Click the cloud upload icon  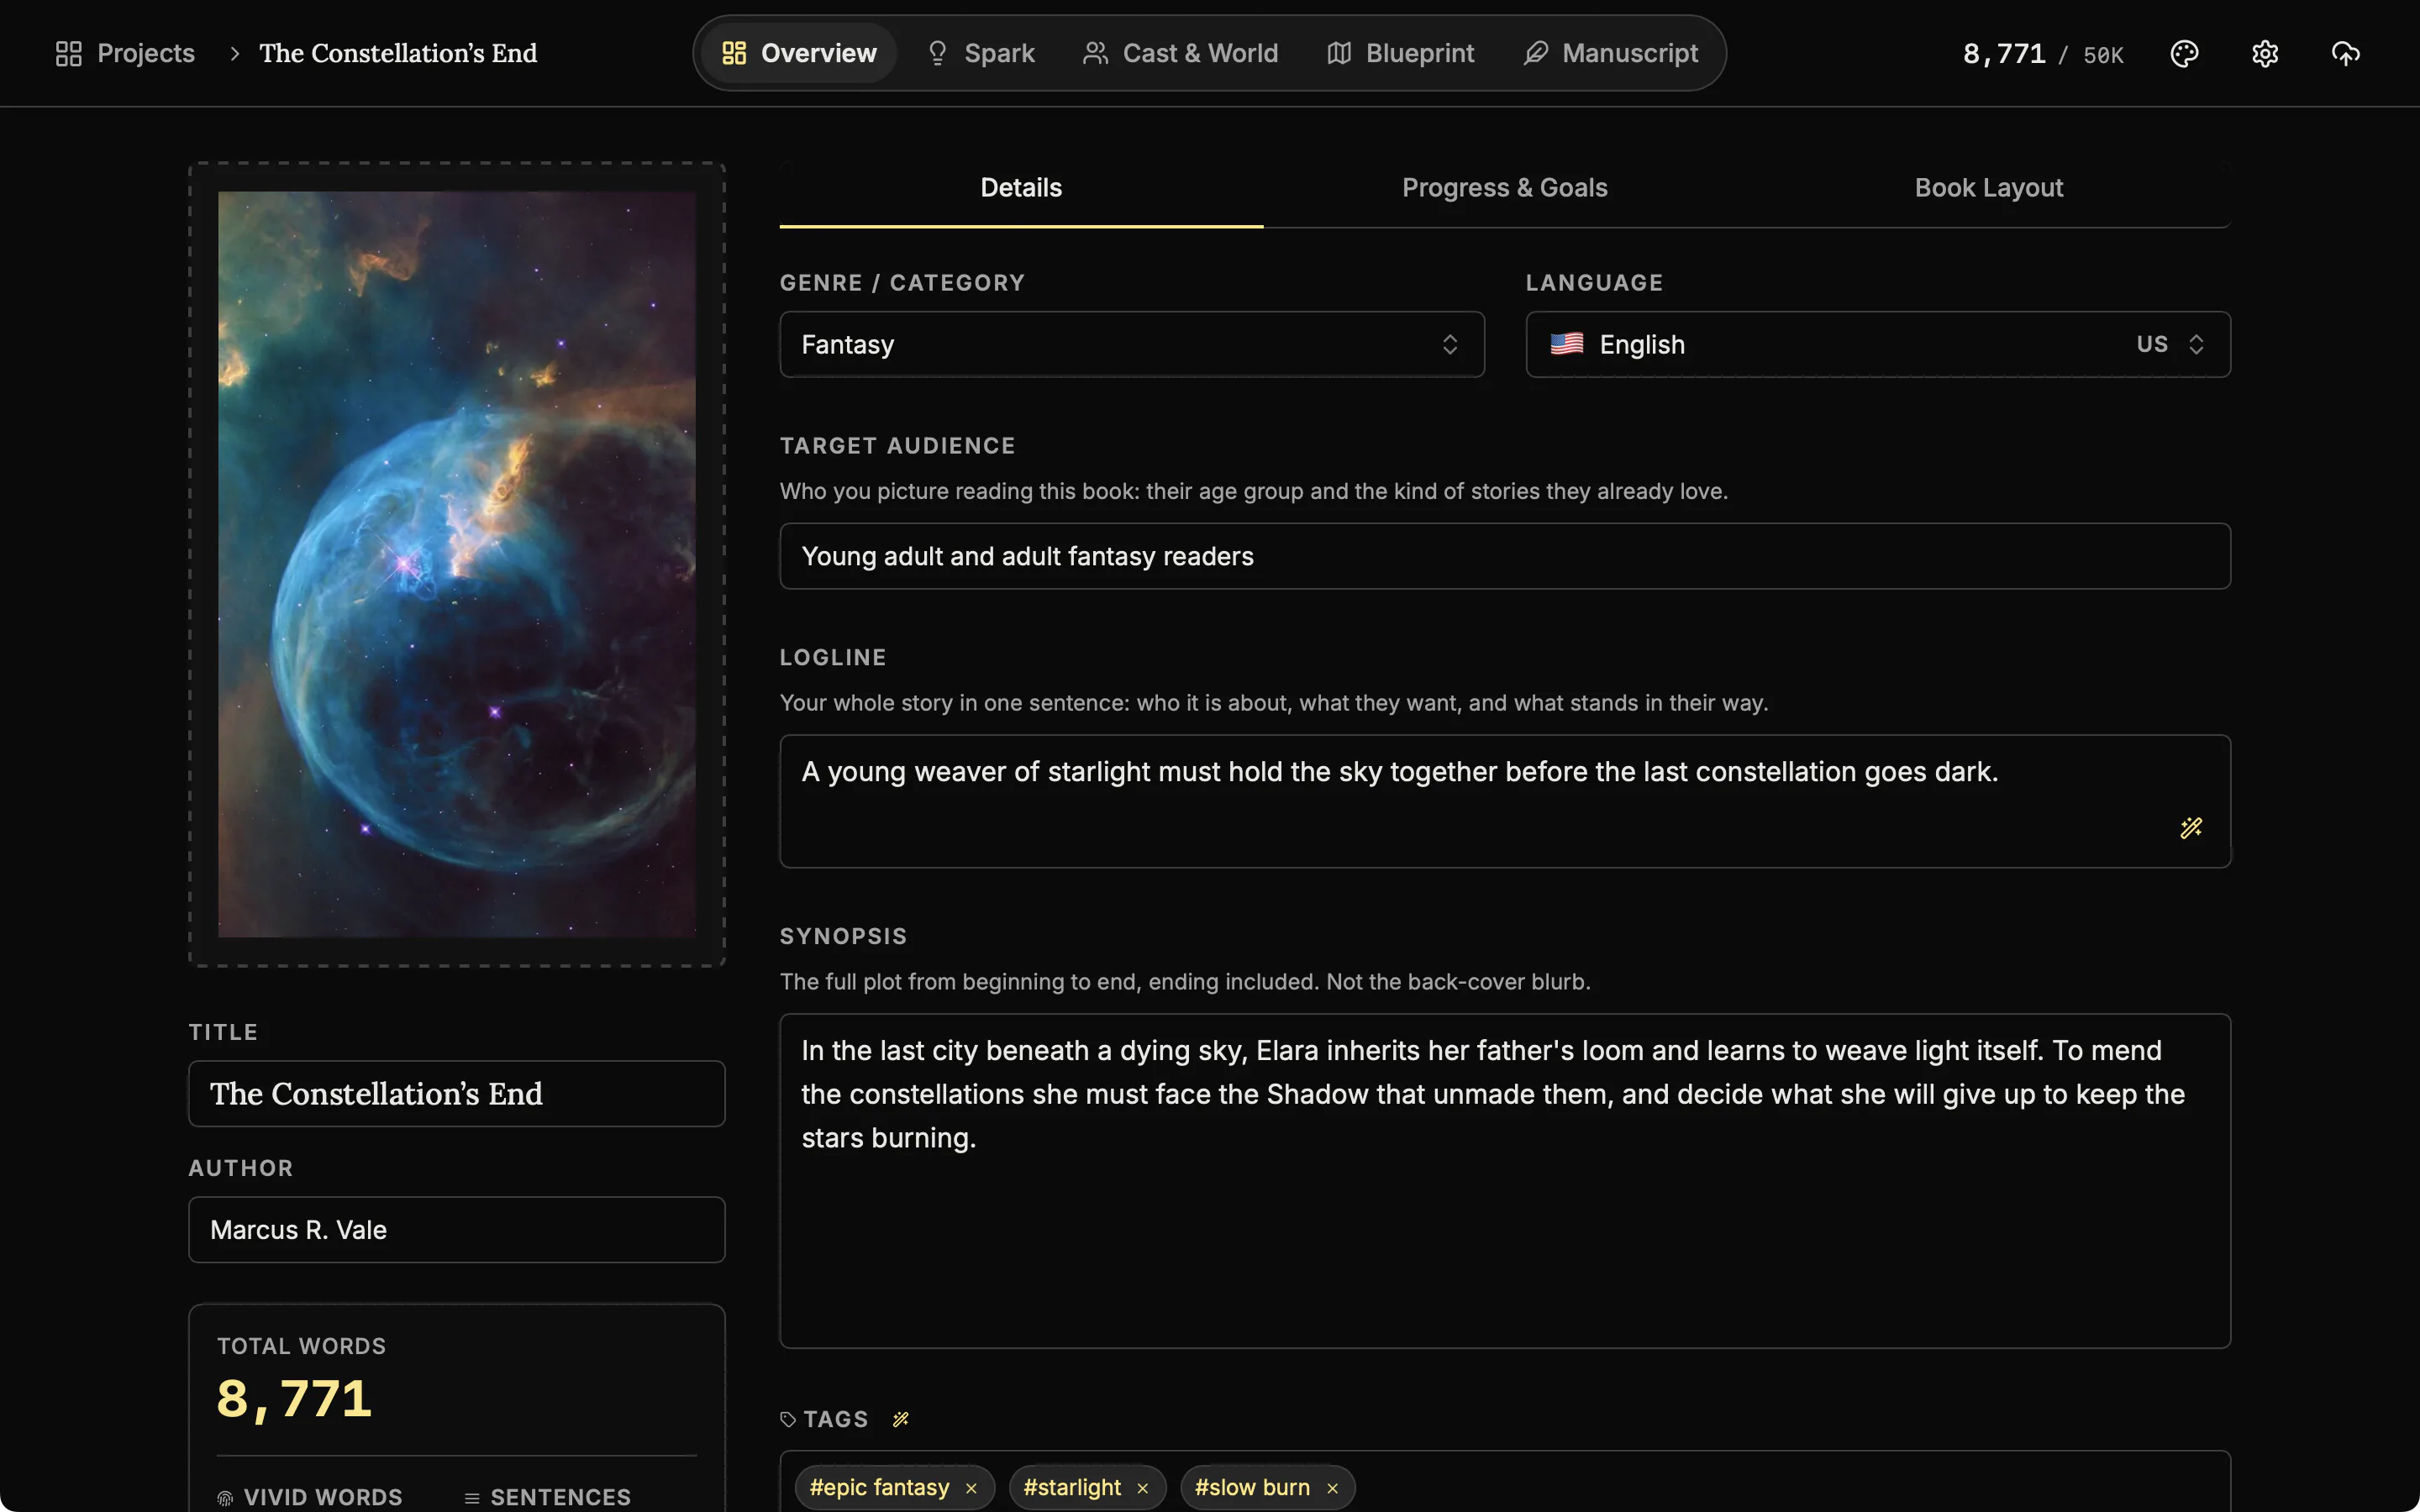coord(2346,54)
